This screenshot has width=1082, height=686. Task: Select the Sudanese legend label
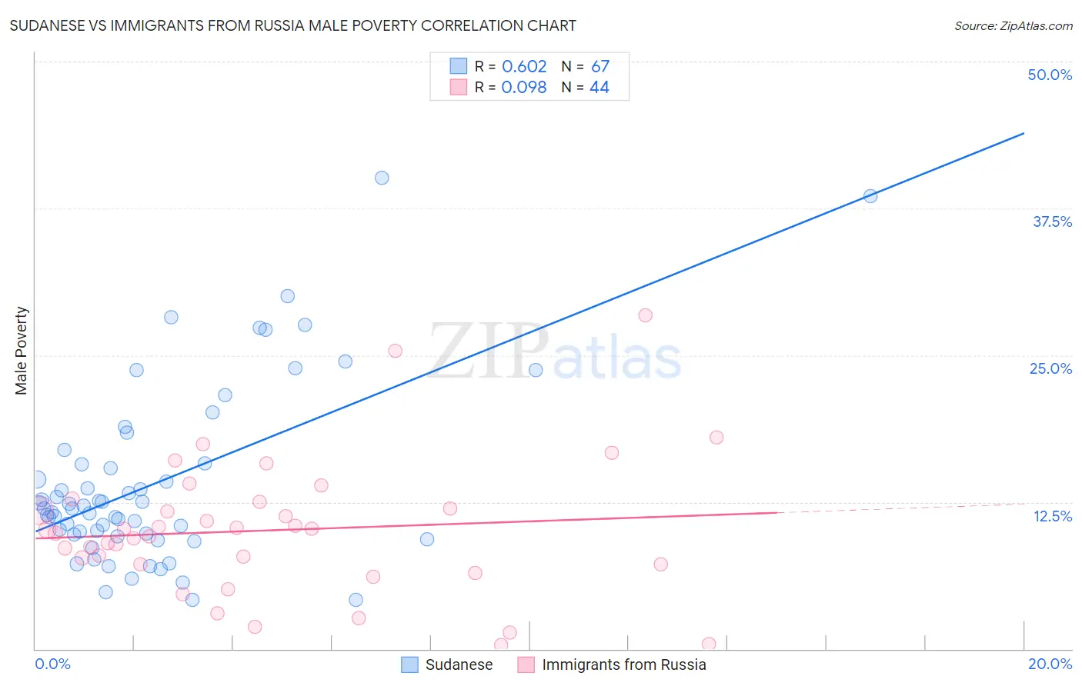pos(459,664)
